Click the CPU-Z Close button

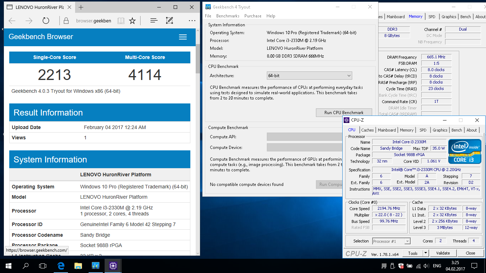tap(470, 253)
